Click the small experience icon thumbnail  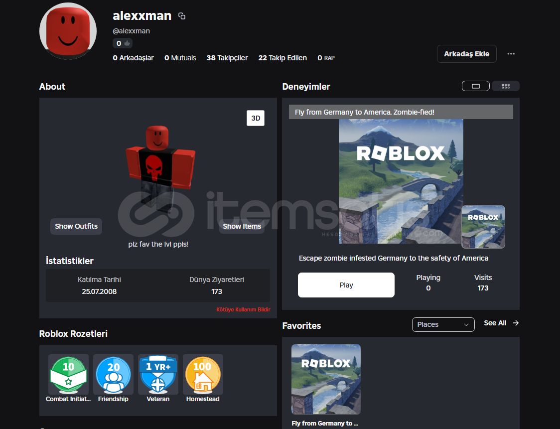[483, 227]
